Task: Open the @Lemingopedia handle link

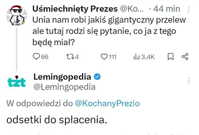Action: pos(64,87)
